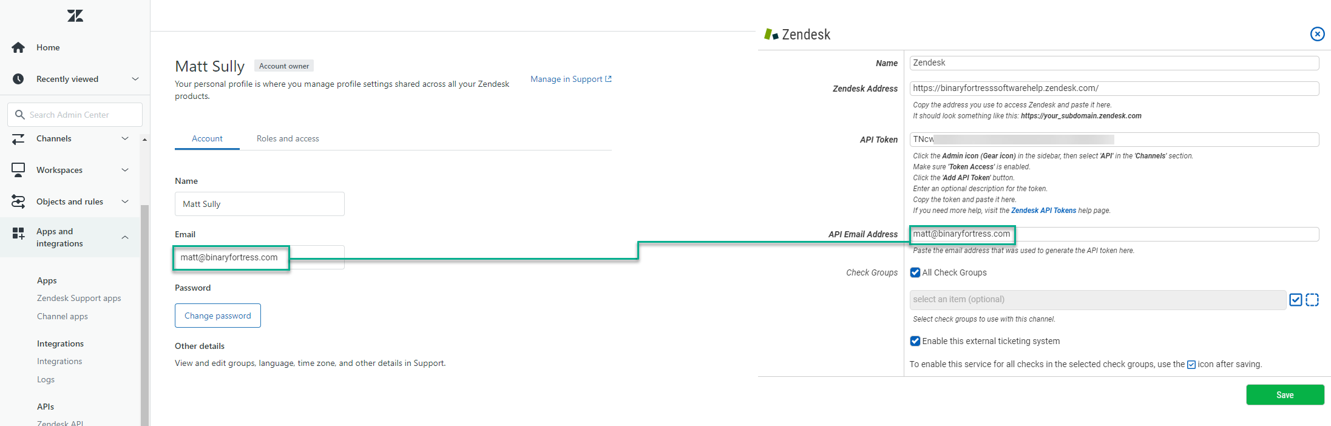Expand the Channels section chevron
Viewport: 1331px width, 426px height.
pos(125,138)
